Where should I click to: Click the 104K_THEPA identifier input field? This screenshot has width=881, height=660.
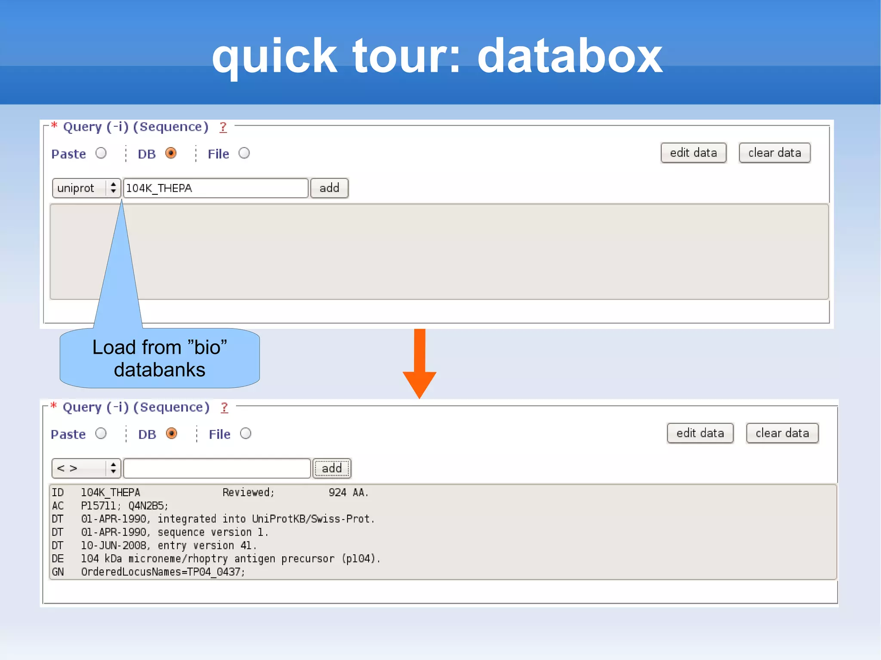216,188
